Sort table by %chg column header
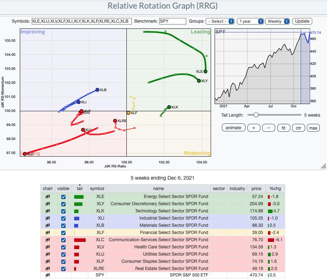 point(275,188)
